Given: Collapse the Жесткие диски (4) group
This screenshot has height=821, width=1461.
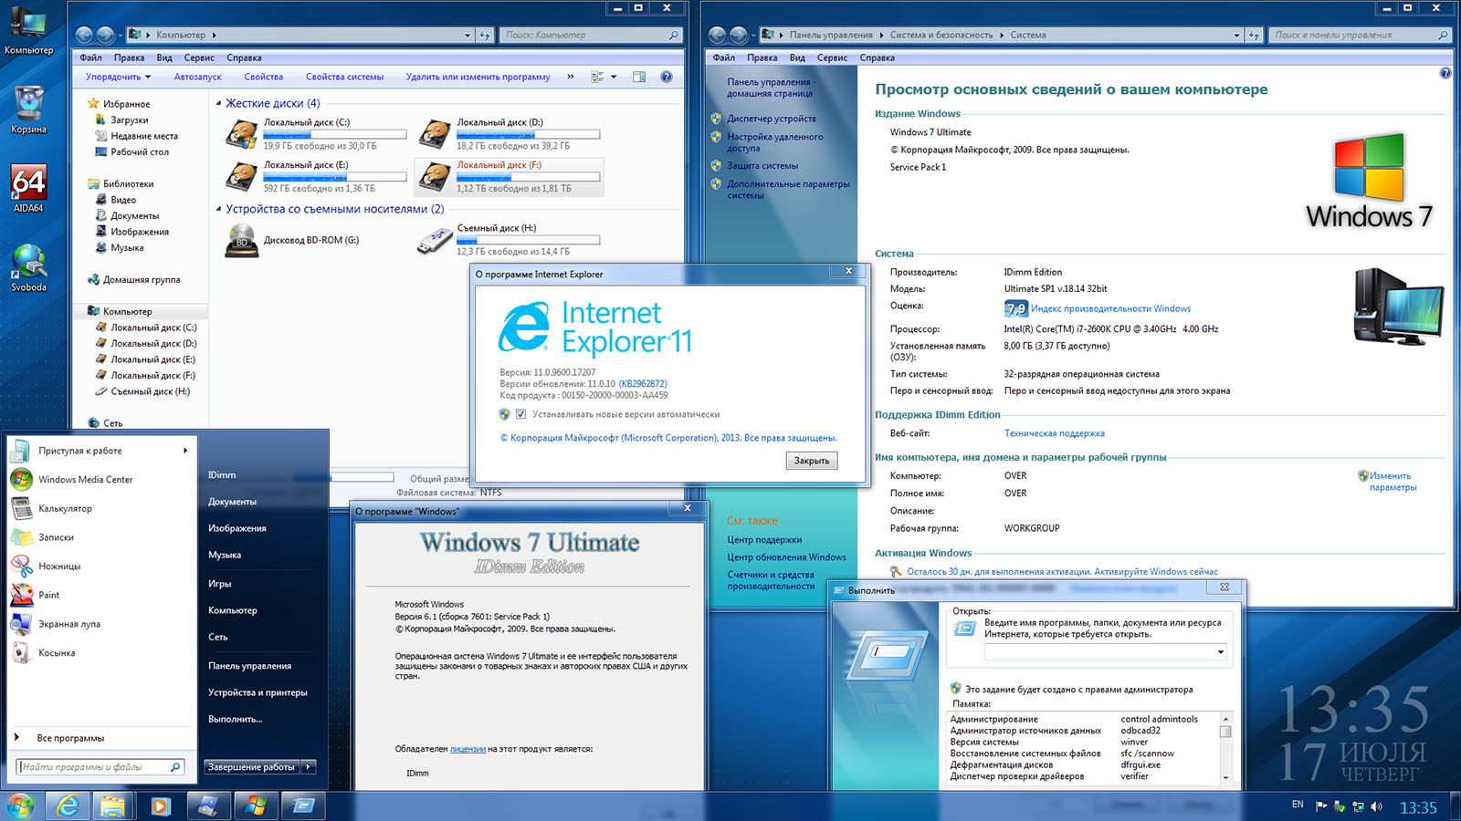Looking at the screenshot, I should 218,103.
